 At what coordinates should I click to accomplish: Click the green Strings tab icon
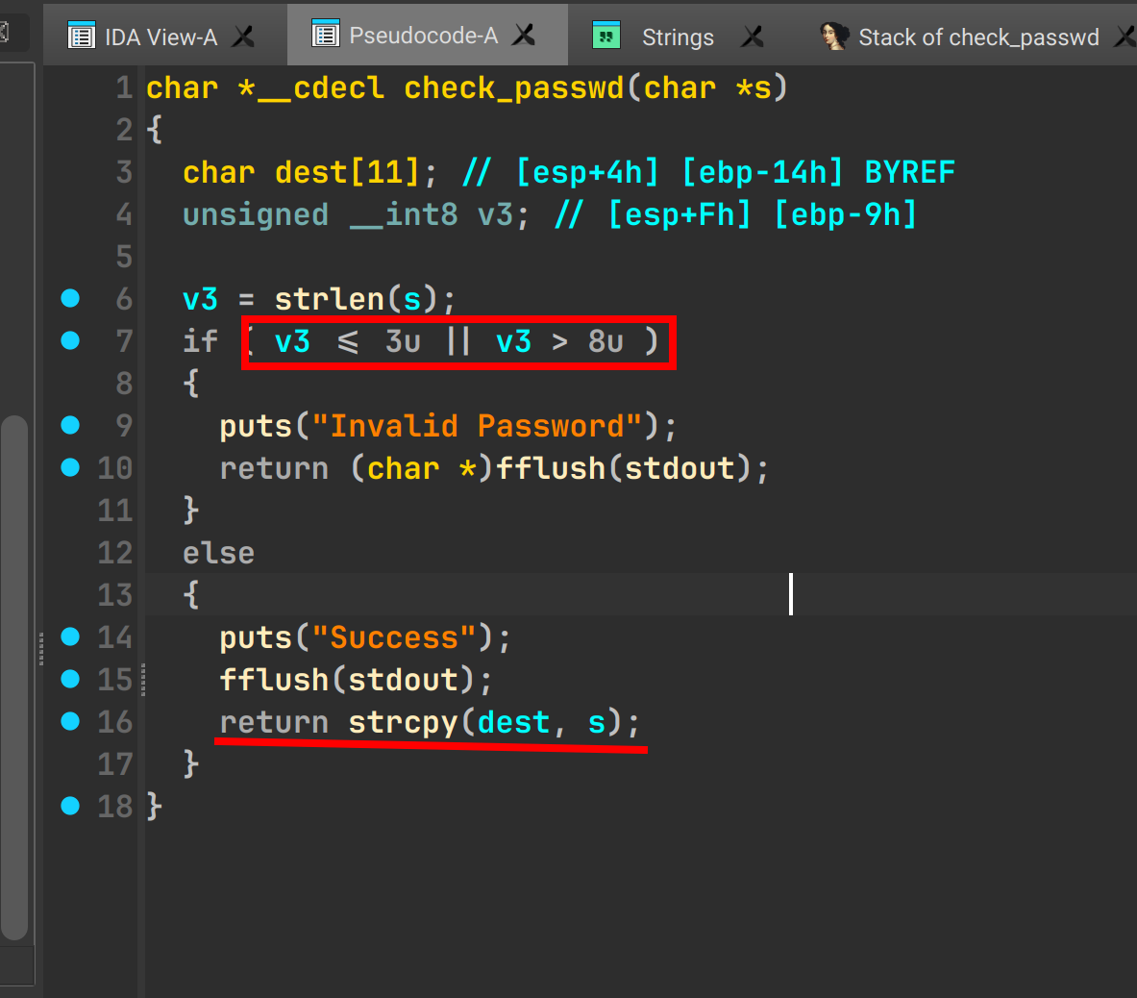click(x=606, y=36)
